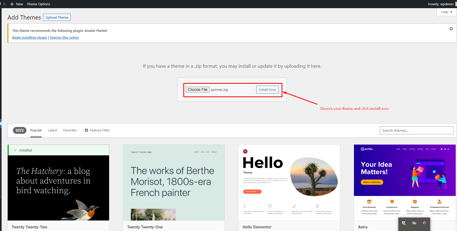This screenshot has width=457, height=231.
Task: Click Install Now button
Action: tap(267, 90)
